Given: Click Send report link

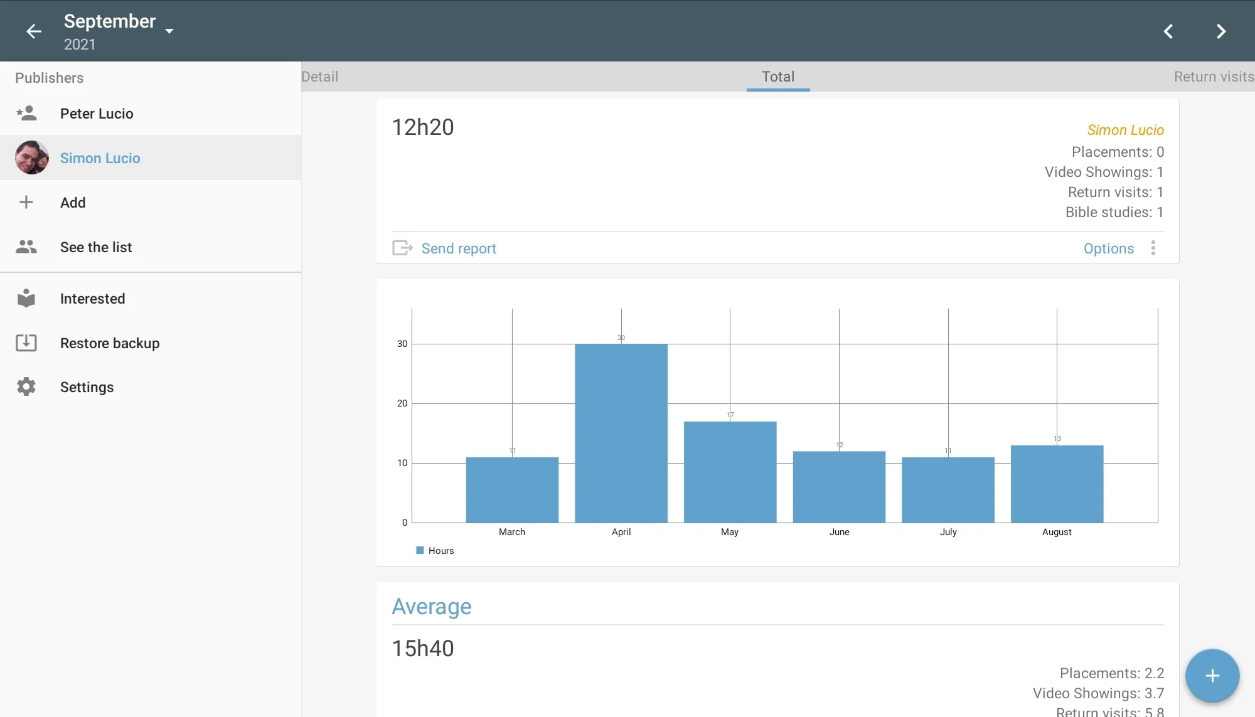Looking at the screenshot, I should (459, 248).
